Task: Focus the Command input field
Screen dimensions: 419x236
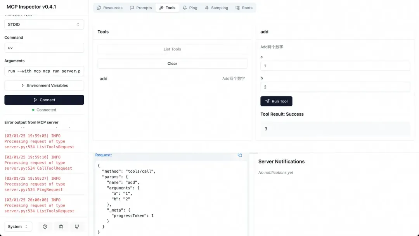Action: pyautogui.click(x=44, y=48)
